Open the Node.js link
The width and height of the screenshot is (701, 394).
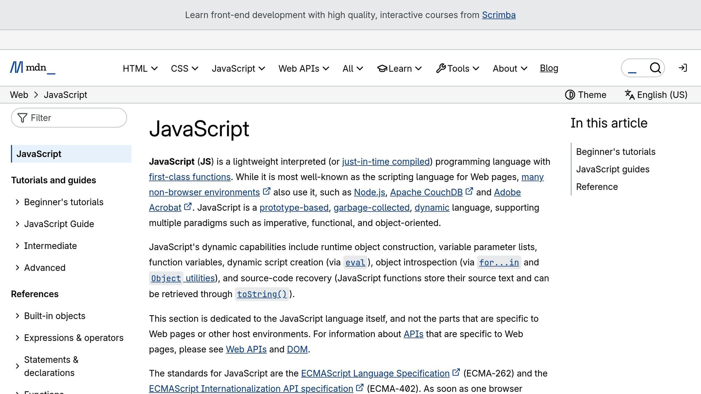369,192
